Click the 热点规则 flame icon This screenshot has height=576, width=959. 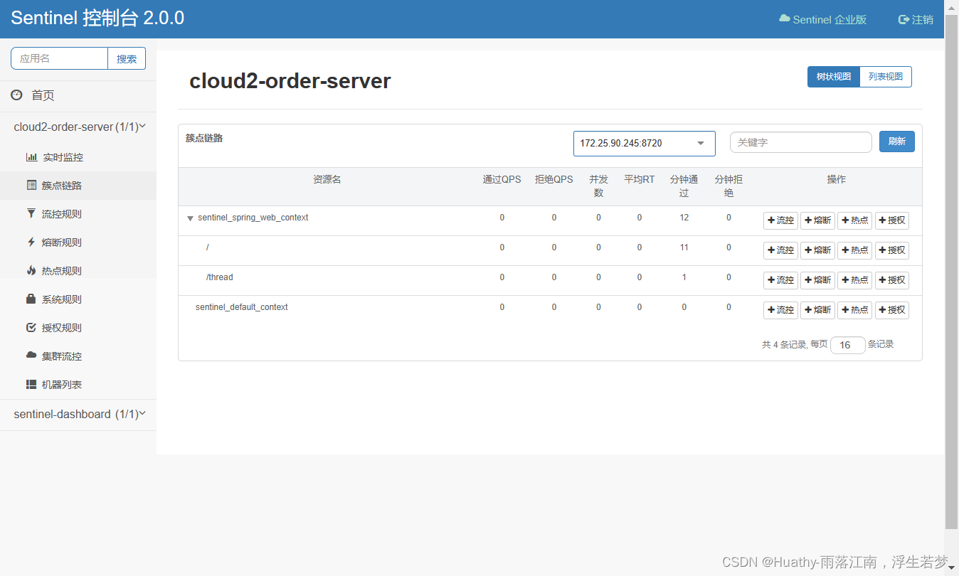[31, 270]
